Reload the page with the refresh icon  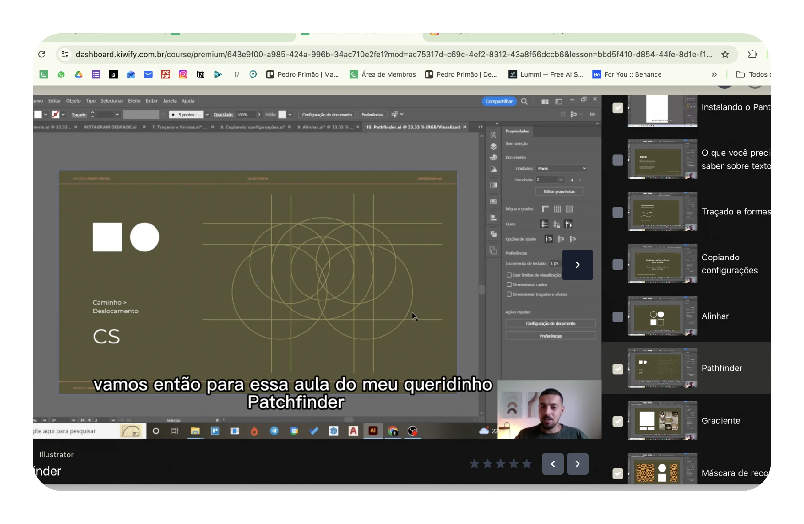42,54
